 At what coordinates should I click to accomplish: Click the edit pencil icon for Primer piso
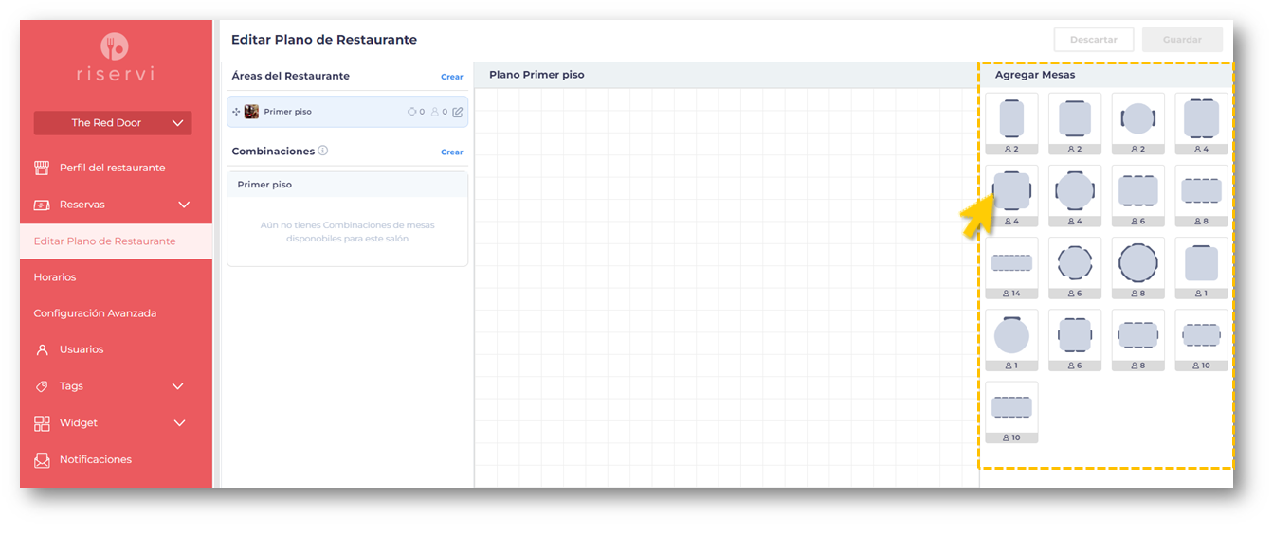pos(458,112)
